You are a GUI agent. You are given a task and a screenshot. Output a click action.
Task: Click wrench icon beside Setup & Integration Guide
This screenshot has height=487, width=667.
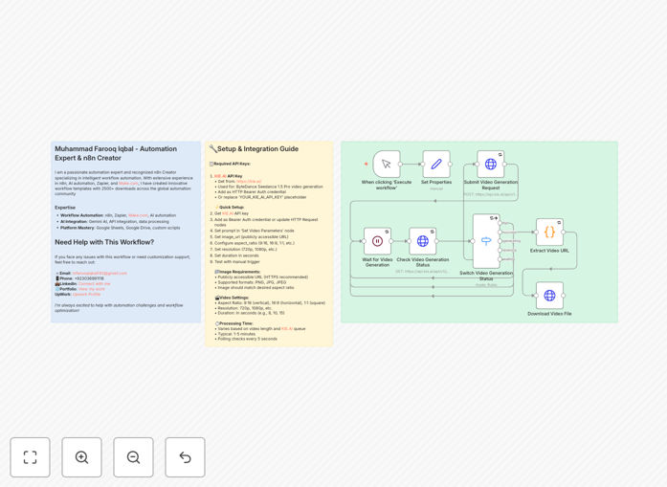pyautogui.click(x=212, y=149)
